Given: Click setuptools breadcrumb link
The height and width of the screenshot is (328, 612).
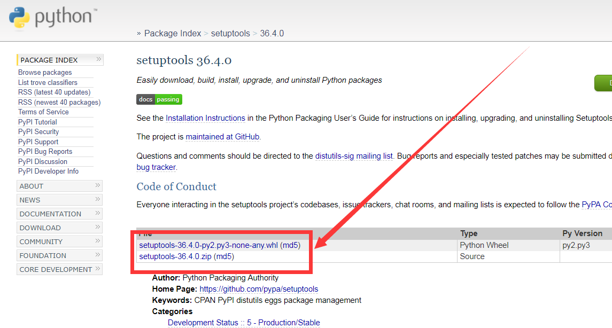Looking at the screenshot, I should point(230,34).
